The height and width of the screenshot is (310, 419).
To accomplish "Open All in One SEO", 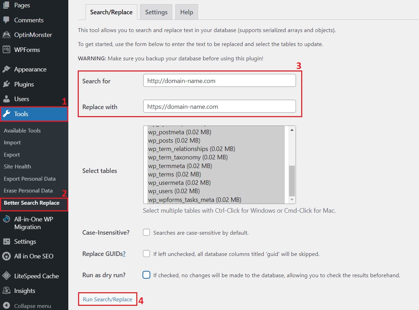I will click(32, 256).
